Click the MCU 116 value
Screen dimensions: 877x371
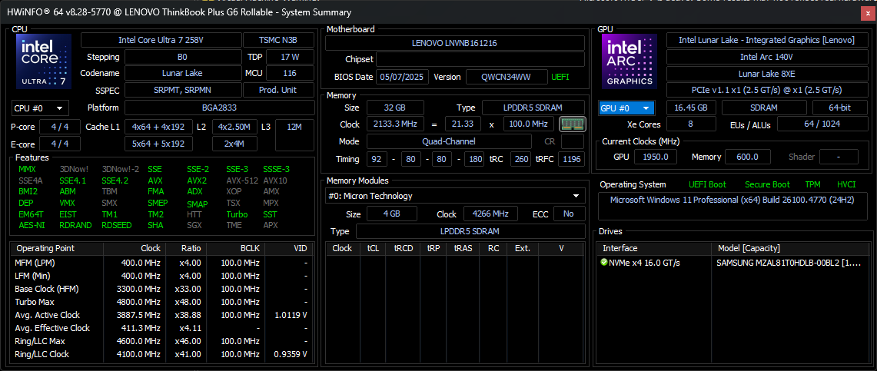(x=290, y=73)
